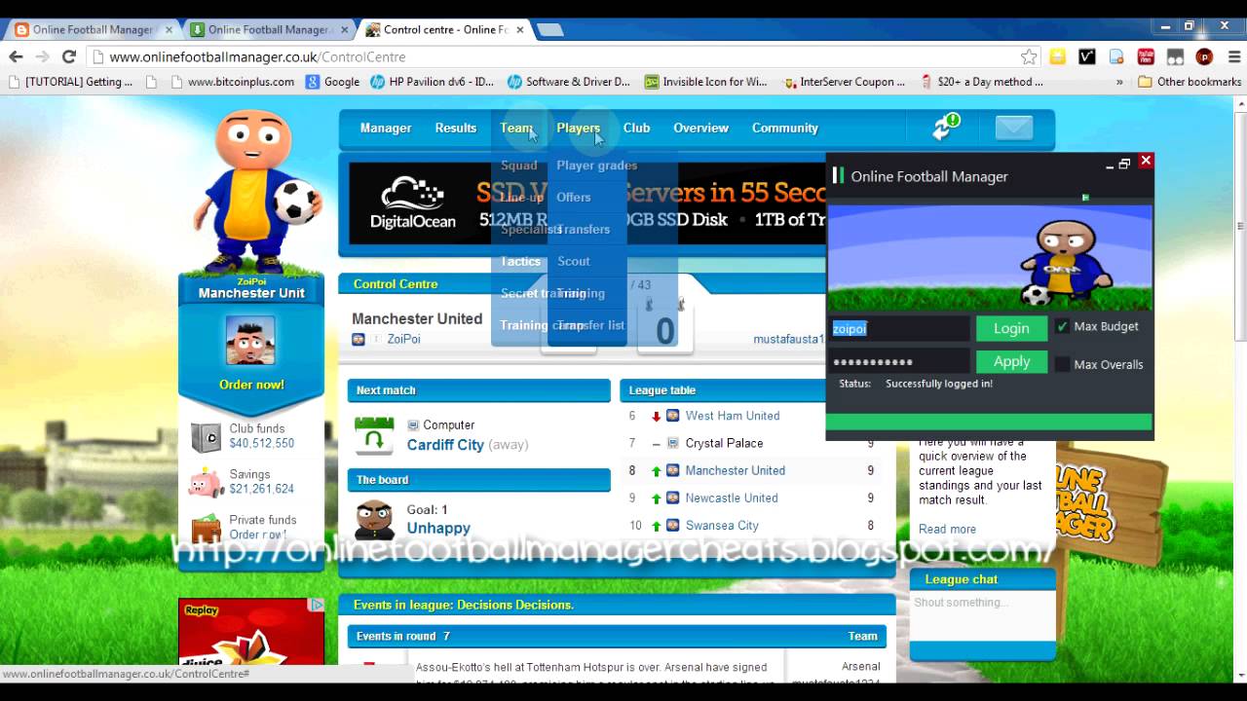Click the manager avatar portrait
The width and height of the screenshot is (1247, 701).
(250, 340)
